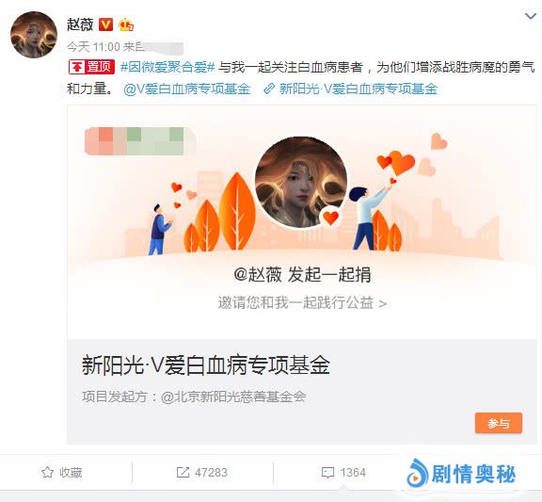Open 邀请您和我一起践行公益 arrow link
Image resolution: width=542 pixels, height=502 pixels.
pos(302,303)
